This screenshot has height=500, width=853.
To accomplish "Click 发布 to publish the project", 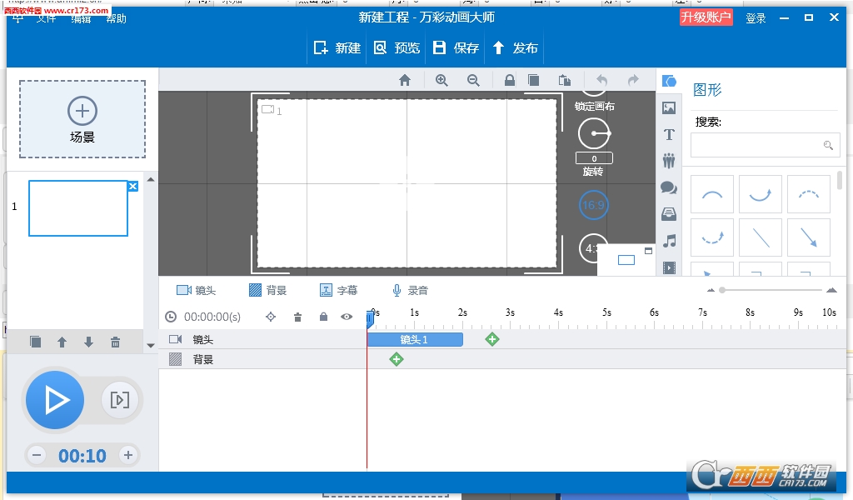I will coord(514,47).
